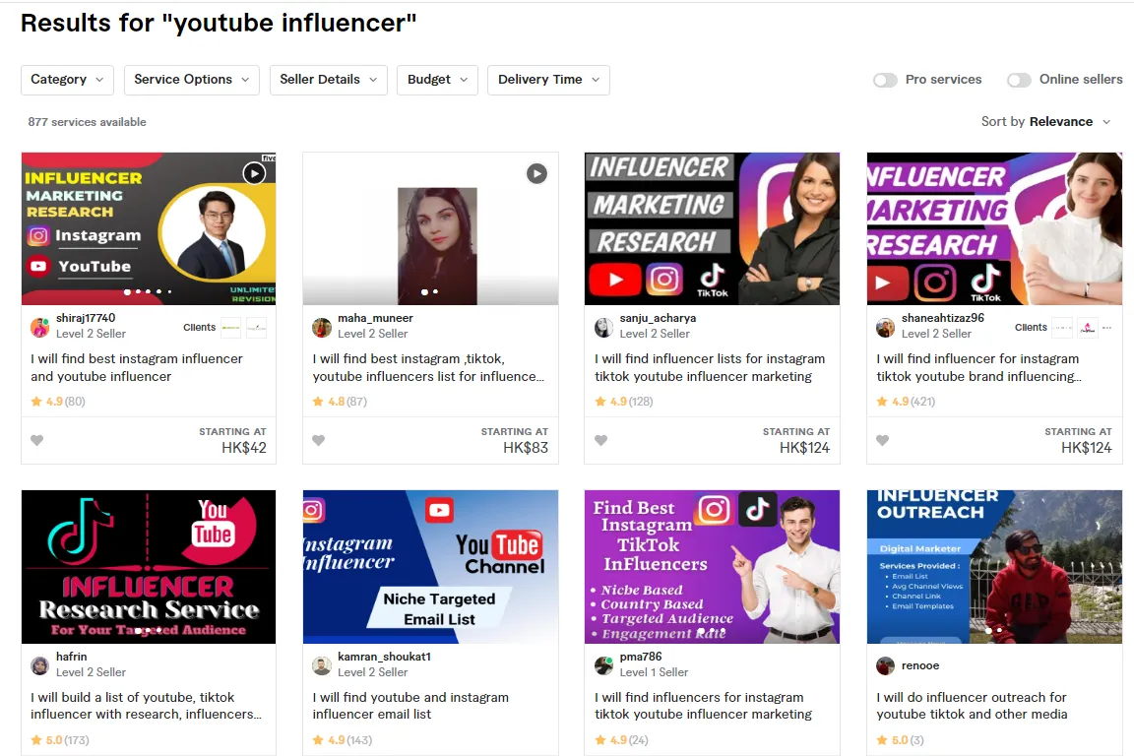Open gig 'I will find influencers for instagram' by pma786
Viewport: 1134px width, 756px height.
(x=703, y=706)
